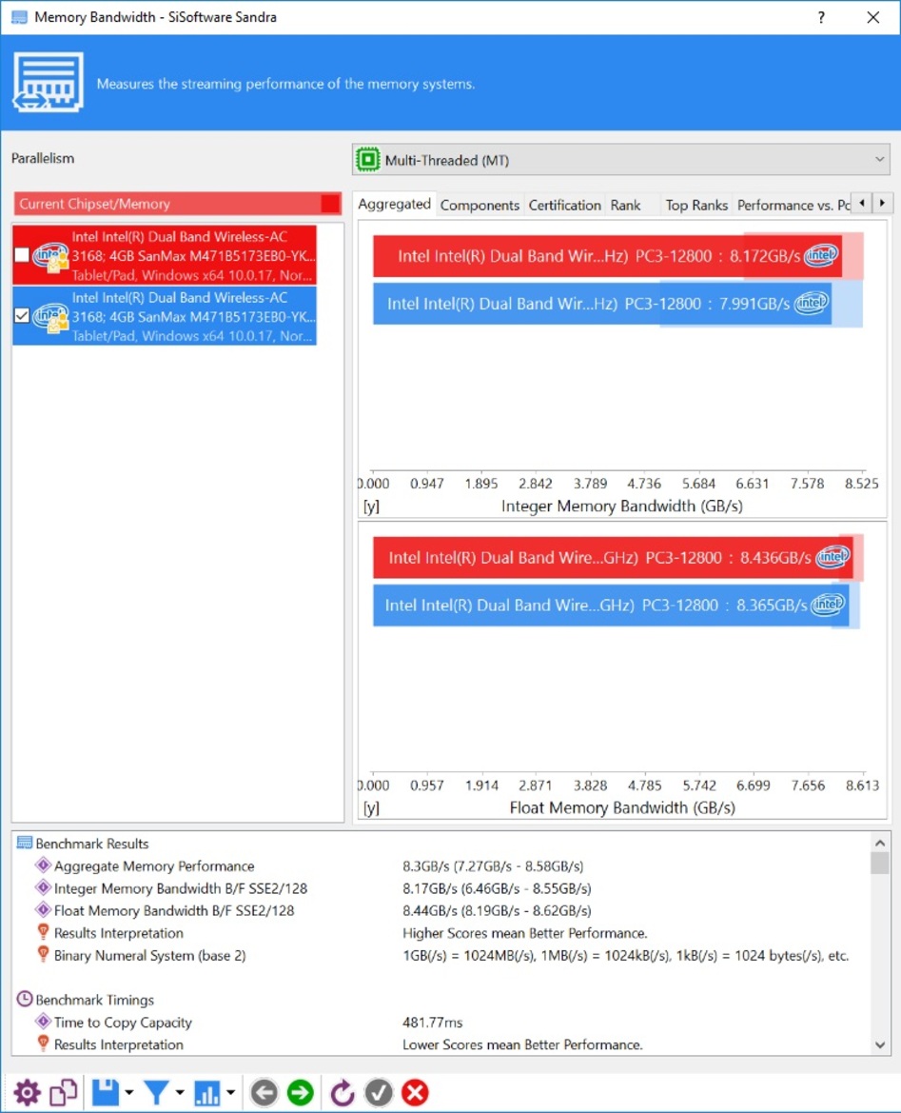Image resolution: width=901 pixels, height=1113 pixels.
Task: Uncheck the checkbox on the blue memory entry
Action: pyautogui.click(x=22, y=315)
